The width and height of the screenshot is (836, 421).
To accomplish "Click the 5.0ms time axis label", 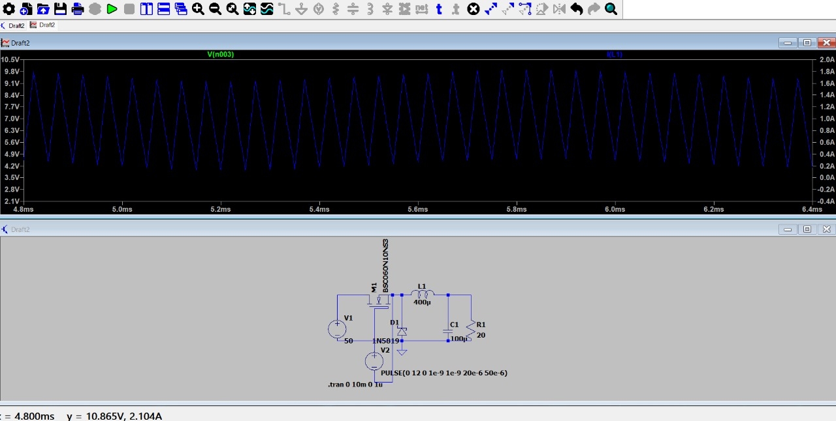I will (122, 209).
